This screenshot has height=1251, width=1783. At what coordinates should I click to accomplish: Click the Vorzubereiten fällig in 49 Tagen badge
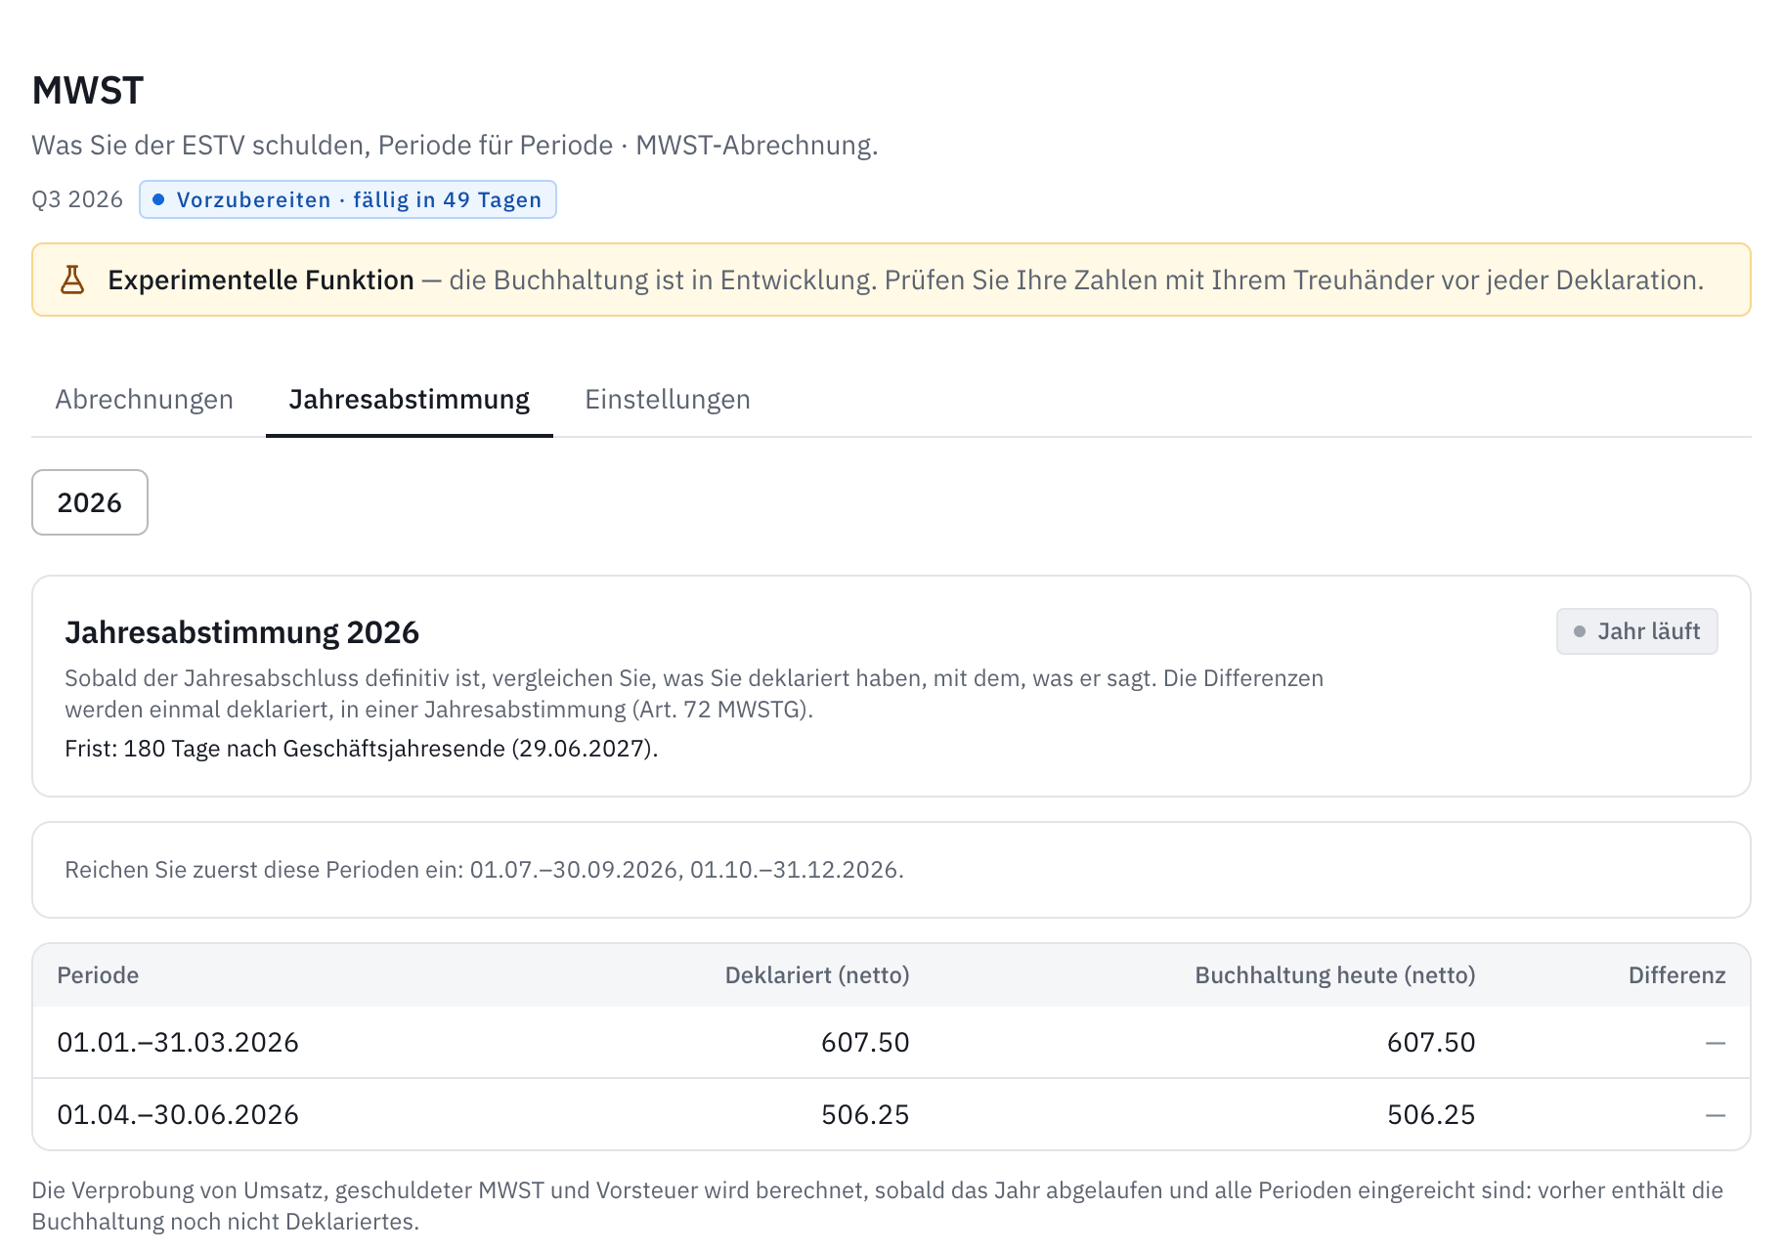pyautogui.click(x=348, y=199)
